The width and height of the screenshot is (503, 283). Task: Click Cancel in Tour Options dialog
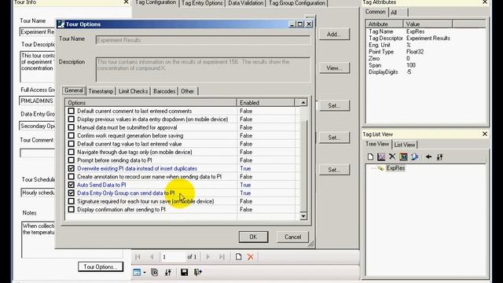coord(293,237)
